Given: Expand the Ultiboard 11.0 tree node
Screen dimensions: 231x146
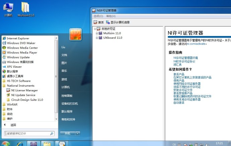Looking at the screenshot, I should coord(97,38).
